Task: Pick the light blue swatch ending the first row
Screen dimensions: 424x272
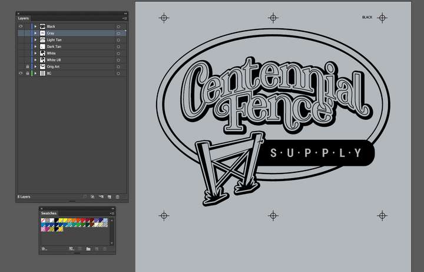Action: (x=105, y=221)
